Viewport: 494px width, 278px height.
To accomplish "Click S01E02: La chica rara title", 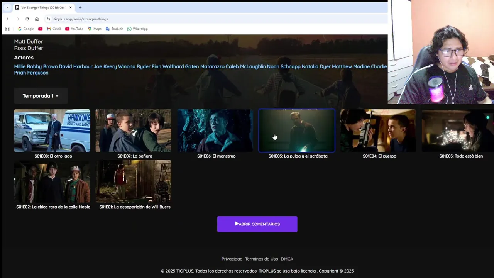I will (x=53, y=207).
